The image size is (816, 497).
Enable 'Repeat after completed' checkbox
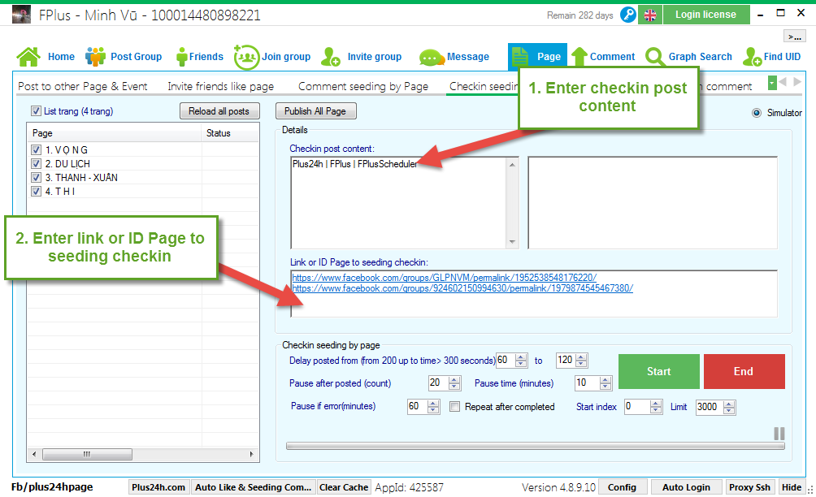point(455,407)
